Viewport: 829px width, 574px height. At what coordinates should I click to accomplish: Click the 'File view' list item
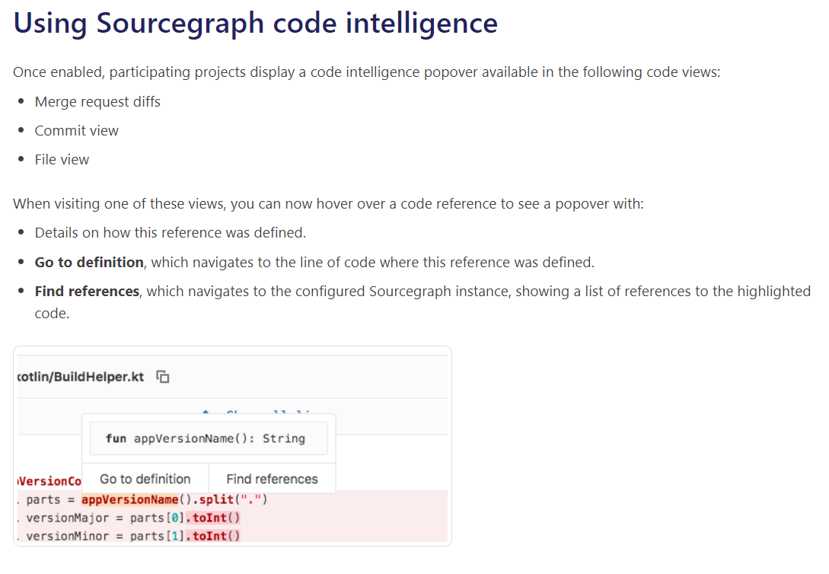point(62,160)
